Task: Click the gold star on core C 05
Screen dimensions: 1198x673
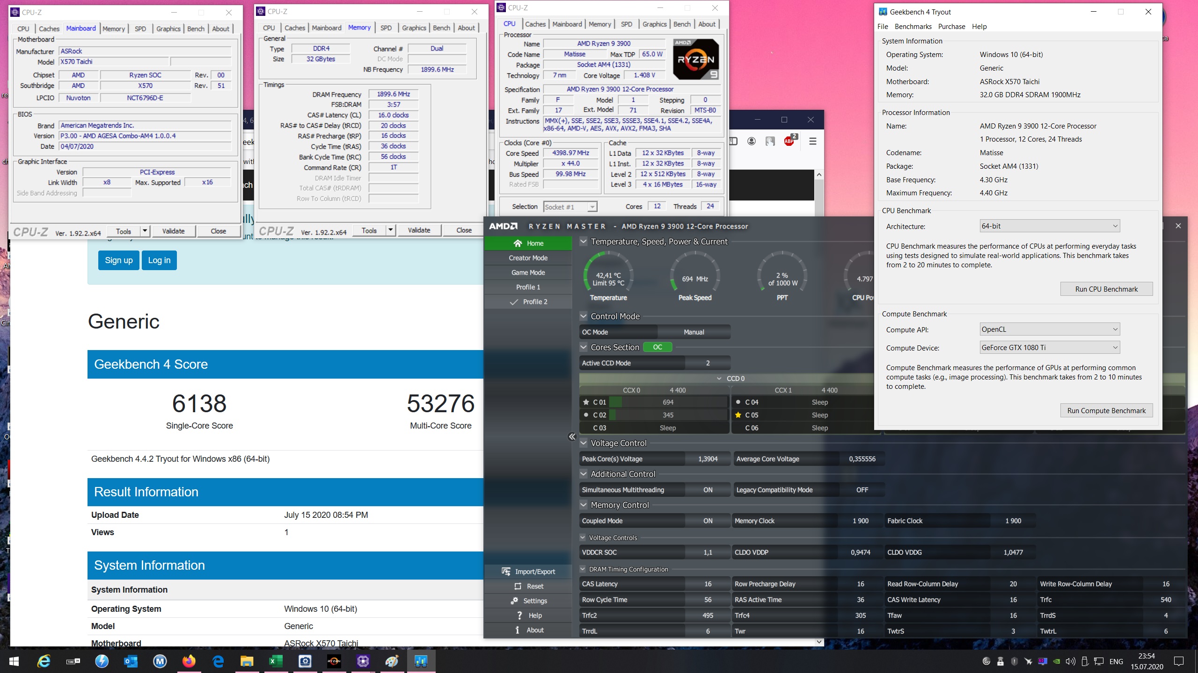Action: 738,415
